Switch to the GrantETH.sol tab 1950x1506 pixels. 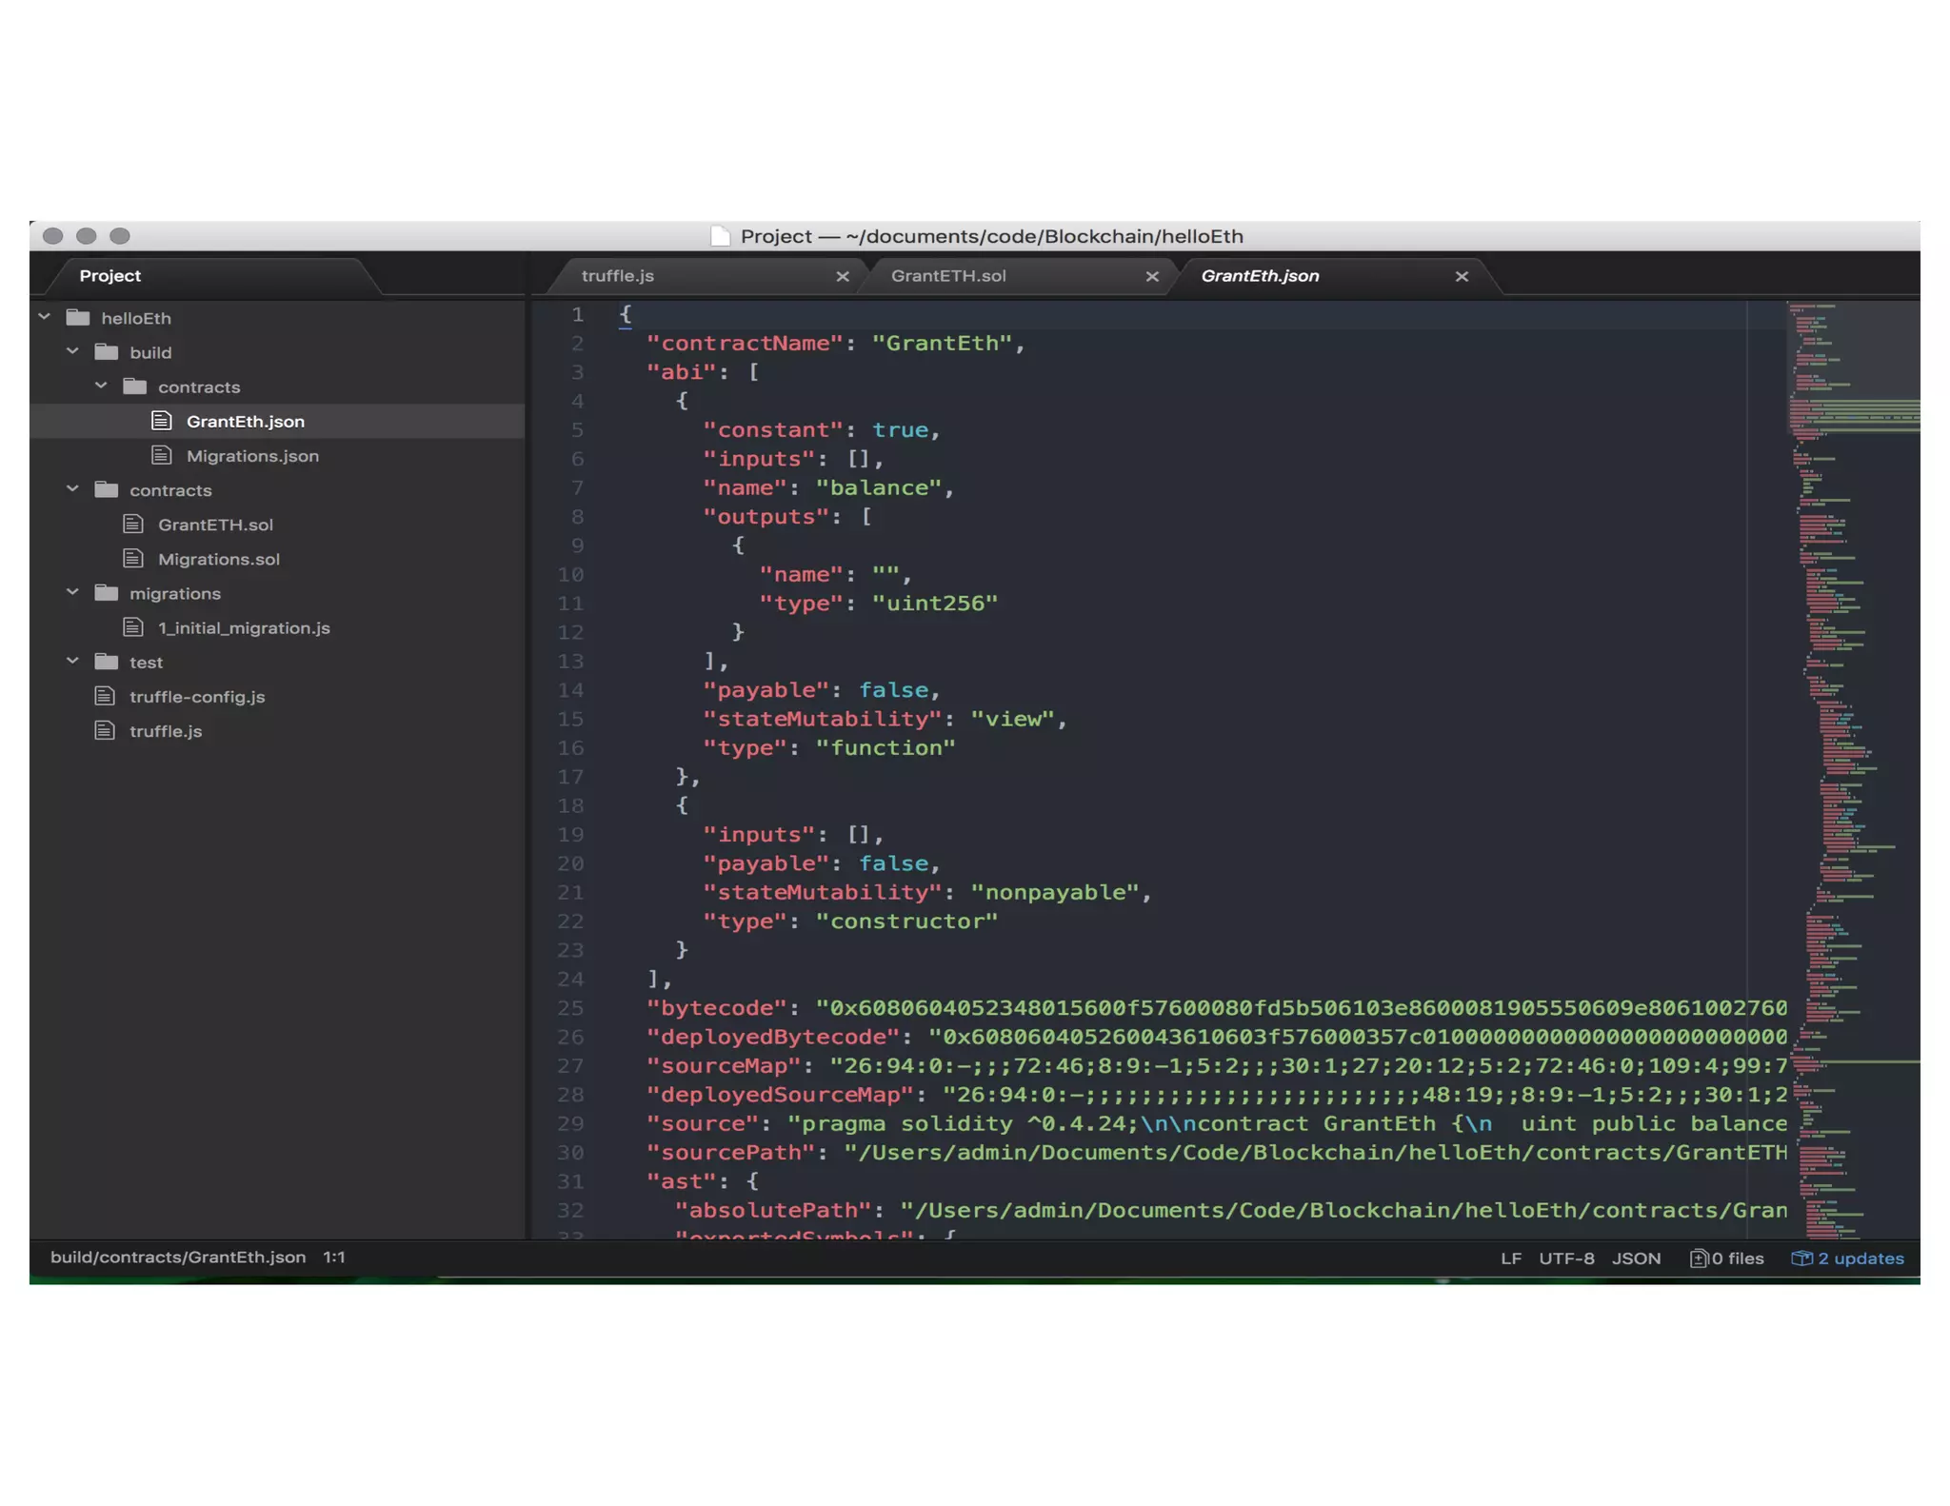[x=948, y=276]
